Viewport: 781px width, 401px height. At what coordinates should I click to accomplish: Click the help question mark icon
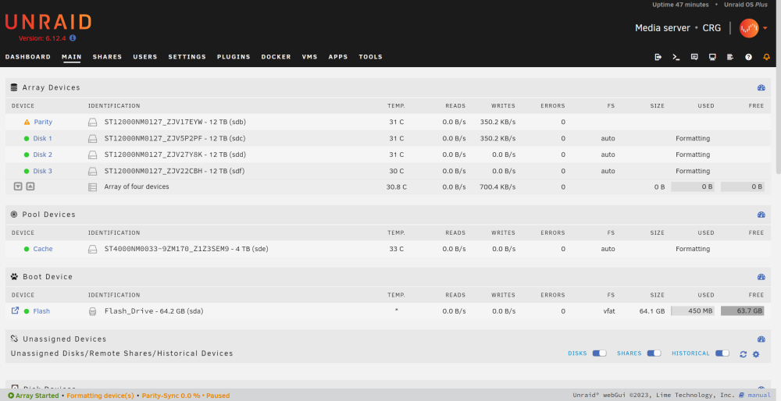(748, 57)
